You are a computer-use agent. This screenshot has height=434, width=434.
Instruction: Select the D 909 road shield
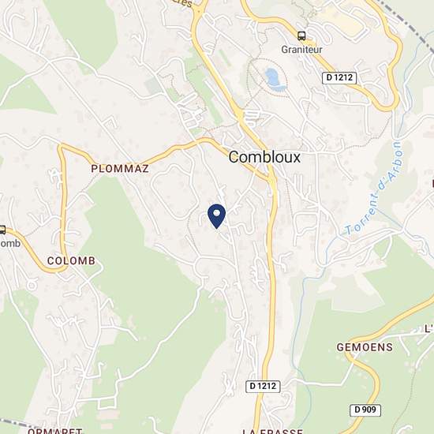coord(365,410)
